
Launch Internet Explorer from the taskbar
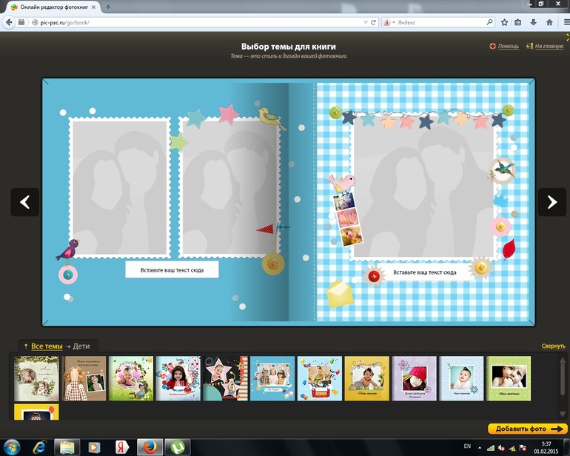pos(38,446)
